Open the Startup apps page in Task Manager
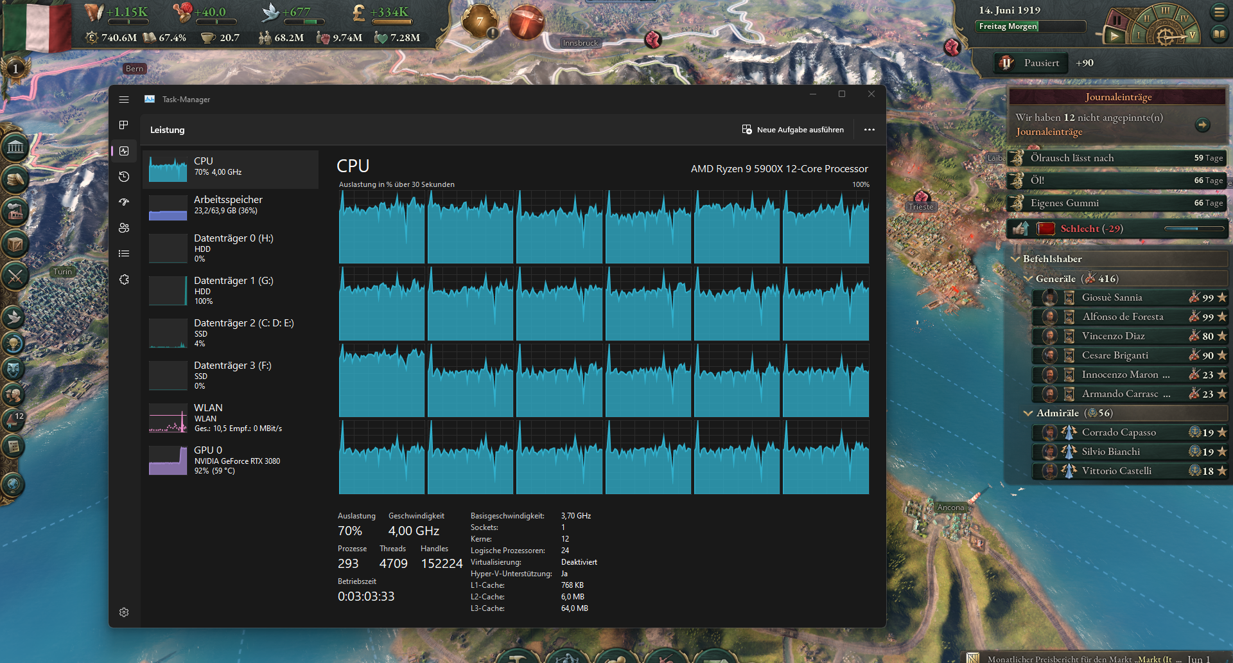This screenshot has width=1233, height=663. coord(124,202)
